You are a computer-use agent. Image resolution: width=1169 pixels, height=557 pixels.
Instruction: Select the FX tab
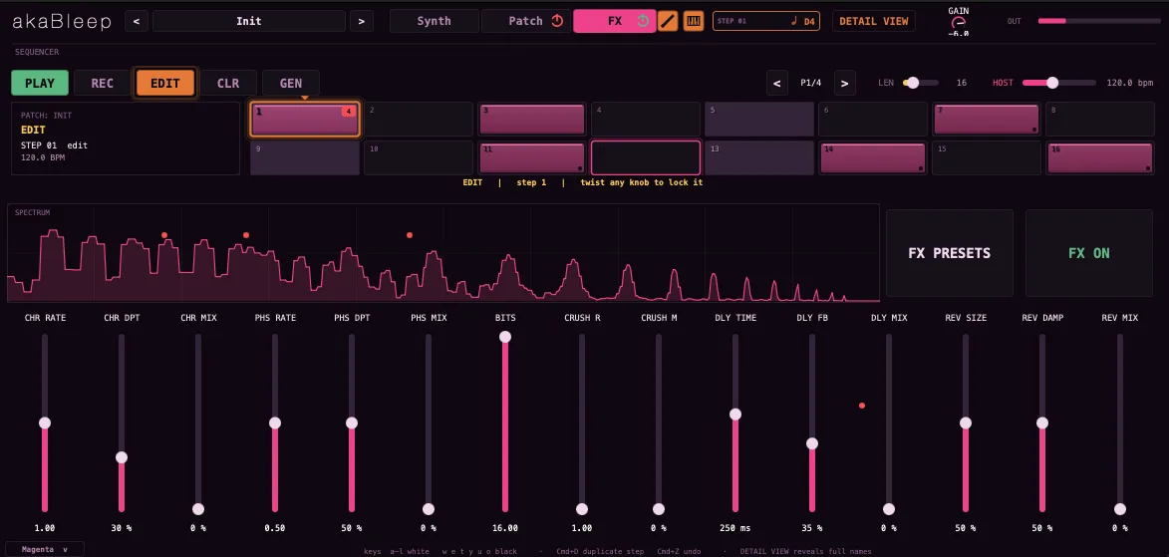(x=614, y=21)
